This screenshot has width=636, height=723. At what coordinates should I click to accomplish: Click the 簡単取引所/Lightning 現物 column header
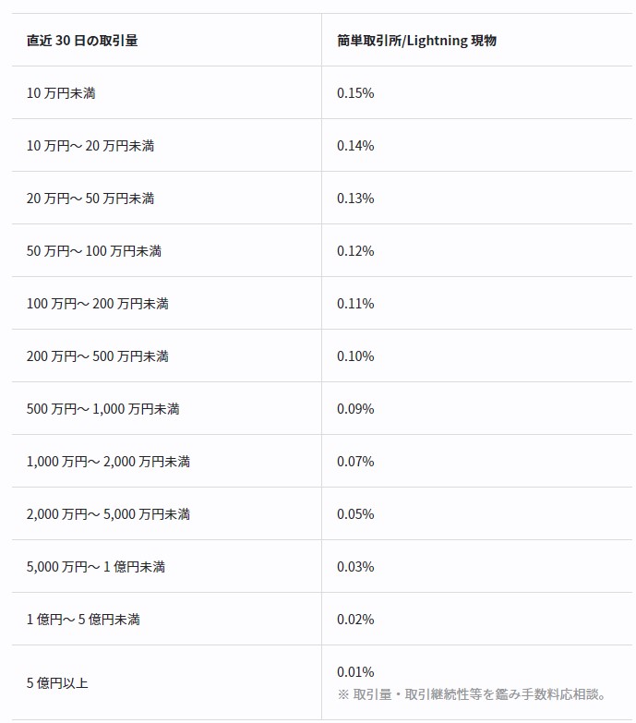(416, 41)
